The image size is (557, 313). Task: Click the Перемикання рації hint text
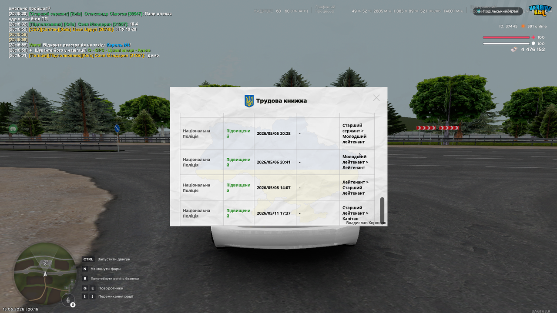(x=116, y=296)
